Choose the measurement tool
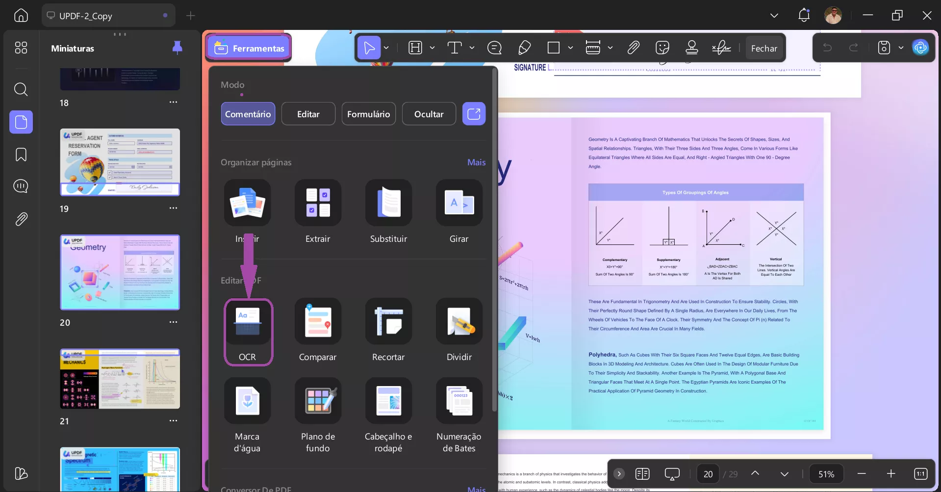Viewport: 941px width, 492px height. point(593,48)
